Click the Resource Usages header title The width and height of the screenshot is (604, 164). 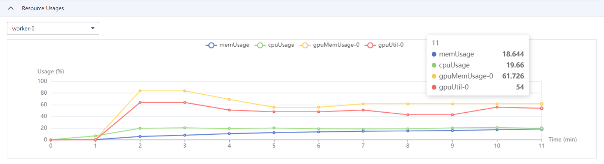[43, 8]
